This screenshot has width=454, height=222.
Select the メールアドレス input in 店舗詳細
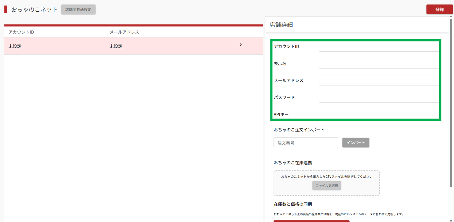tap(378, 80)
